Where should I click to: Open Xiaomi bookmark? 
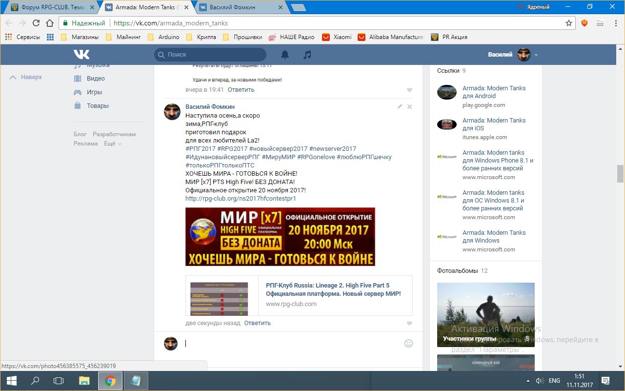pyautogui.click(x=337, y=37)
